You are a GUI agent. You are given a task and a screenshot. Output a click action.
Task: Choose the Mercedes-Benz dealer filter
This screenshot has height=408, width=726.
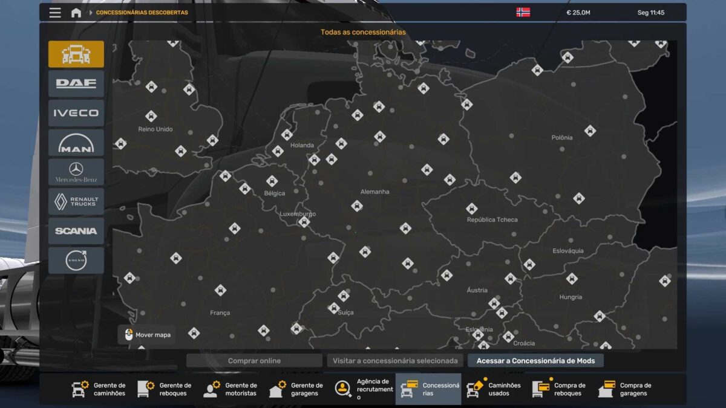pos(76,172)
